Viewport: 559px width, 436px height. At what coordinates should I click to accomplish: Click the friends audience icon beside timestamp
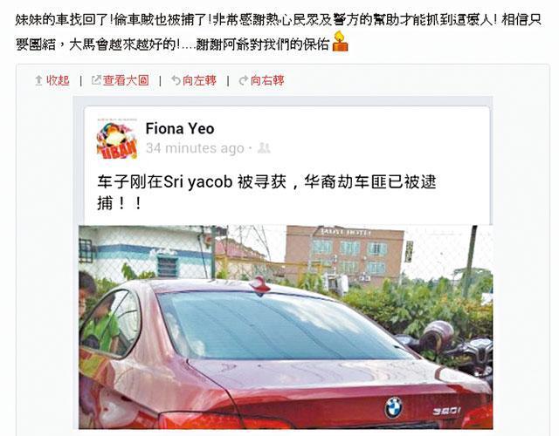264,147
